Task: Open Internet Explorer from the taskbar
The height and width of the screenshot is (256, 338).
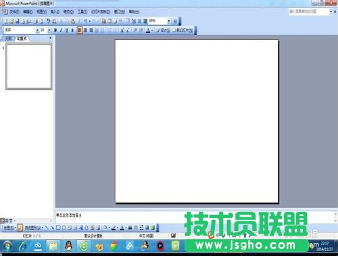Action: point(22,246)
